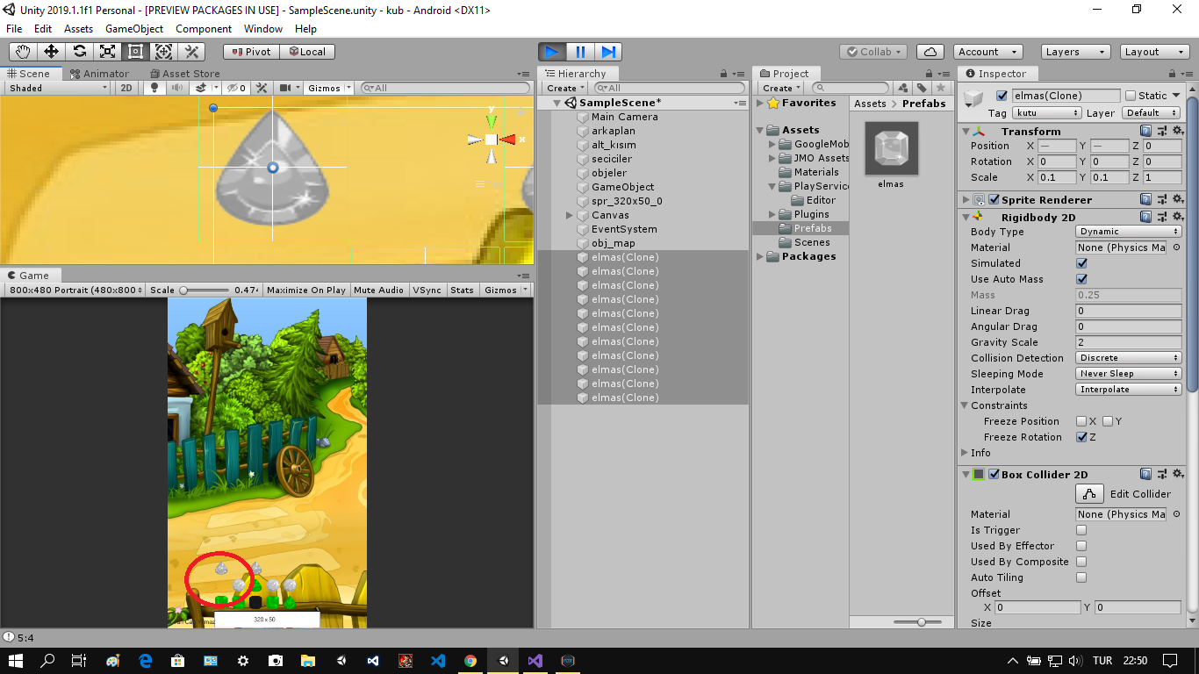Select the combined Transform tool
This screenshot has height=674, width=1199.
tap(163, 52)
